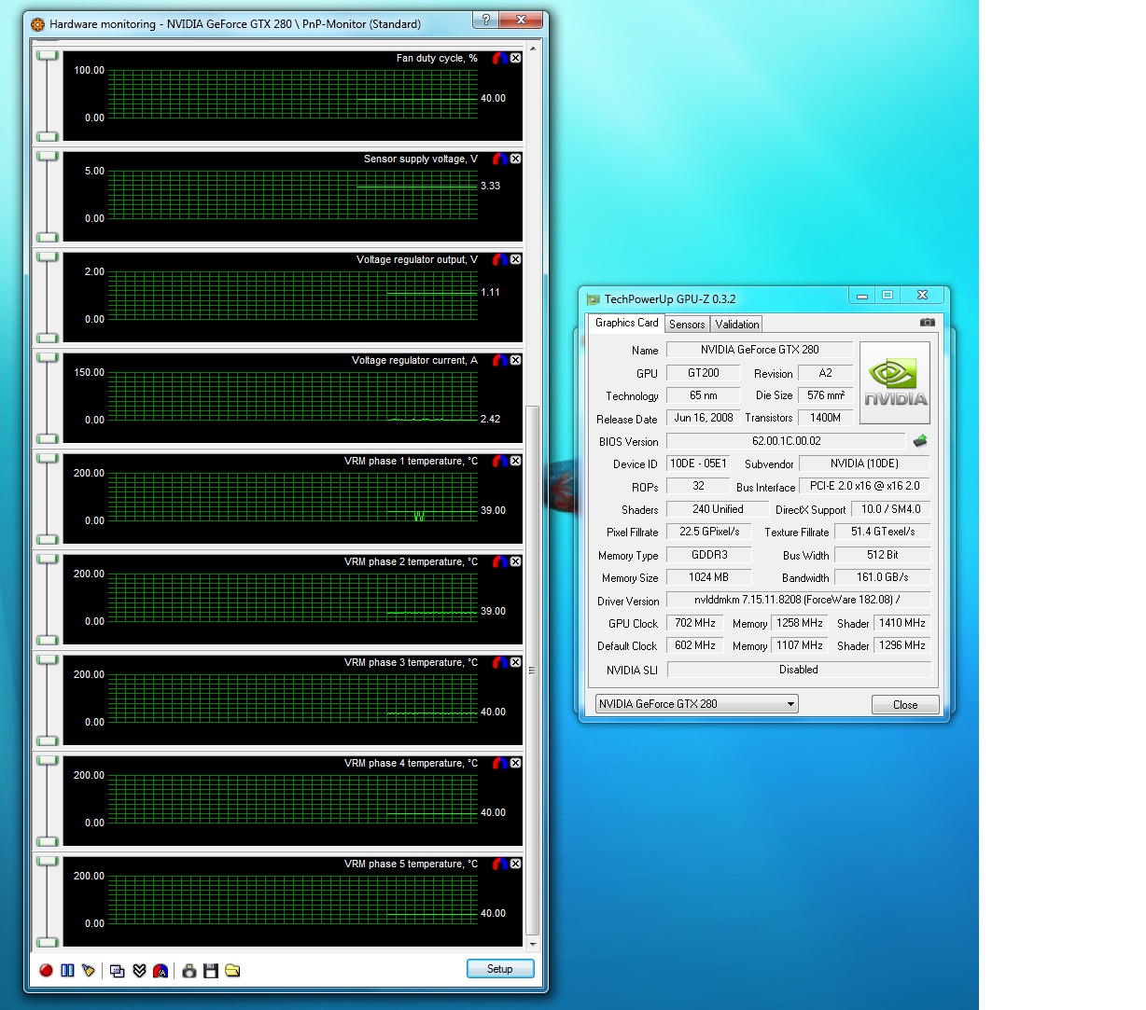Screen dimensions: 1146x1010
Task: Click the scroll down arrow of monitoring scrollbar
Action: tap(533, 945)
